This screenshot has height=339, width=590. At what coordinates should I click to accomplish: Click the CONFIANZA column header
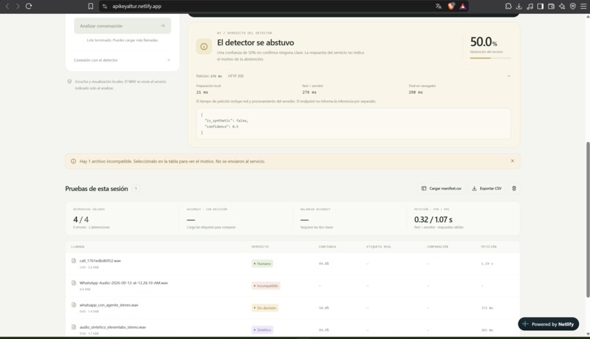click(x=327, y=247)
